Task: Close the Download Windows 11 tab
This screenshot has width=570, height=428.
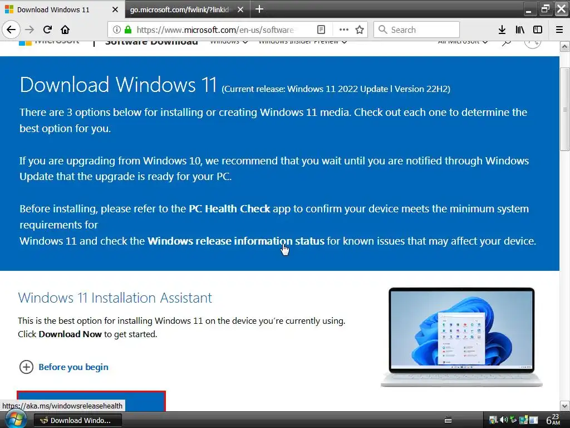Action: 115,9
